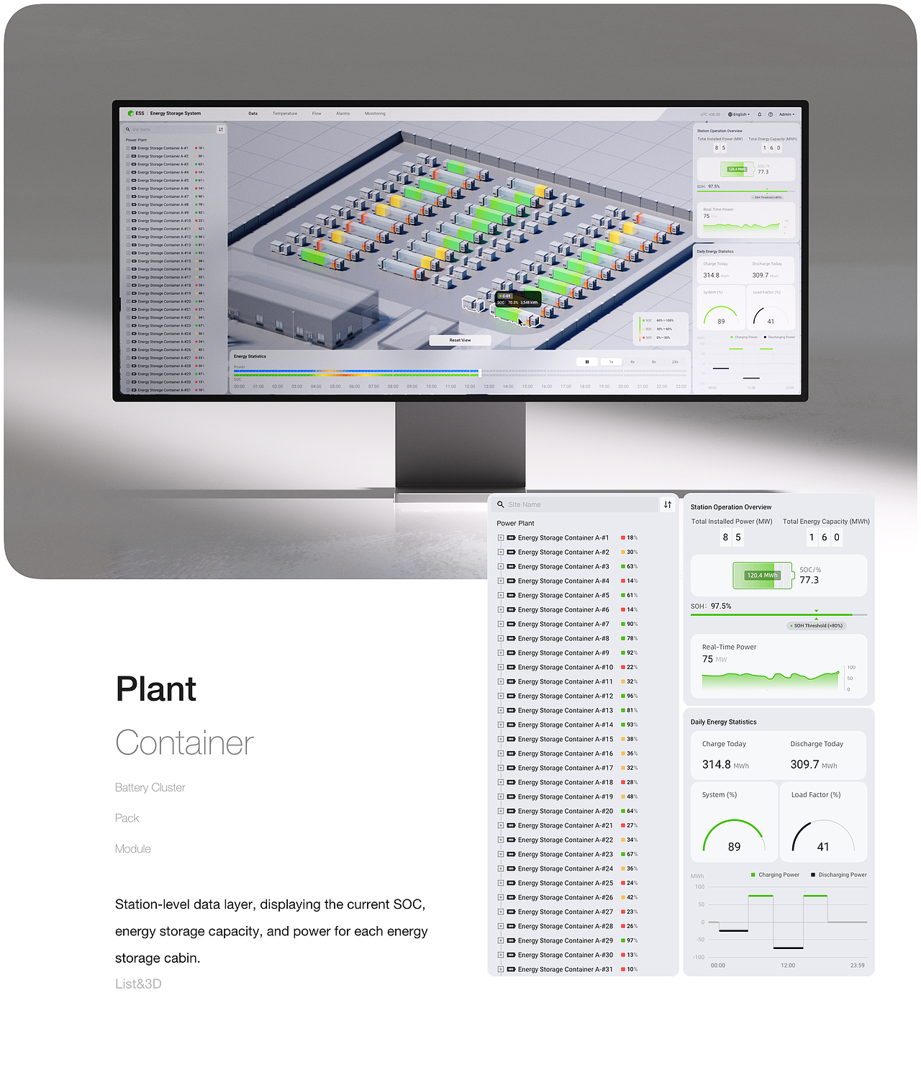Click the sort icon in the enlarged list panel
The image size is (921, 1080).
(668, 504)
